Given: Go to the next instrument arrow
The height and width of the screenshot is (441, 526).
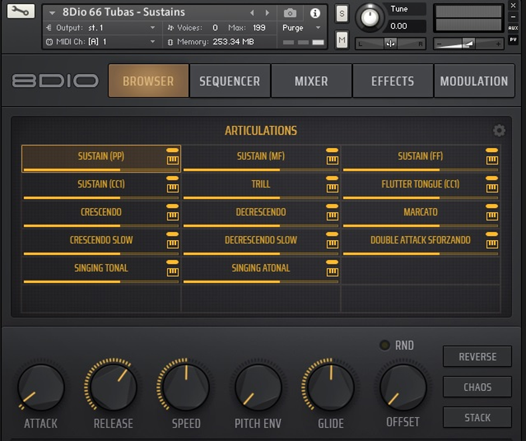Looking at the screenshot, I should [x=267, y=13].
